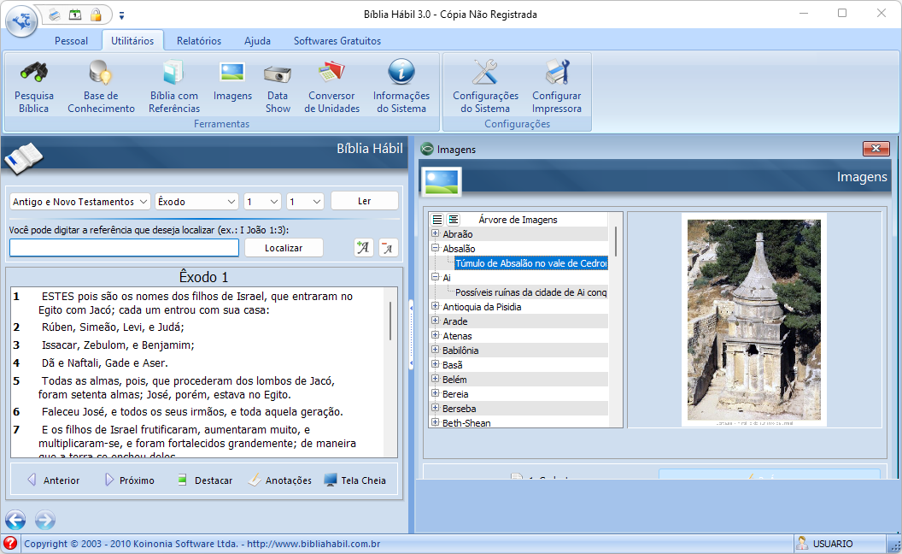Open the verse number dropdown
Image resolution: width=902 pixels, height=554 pixels.
pos(305,202)
